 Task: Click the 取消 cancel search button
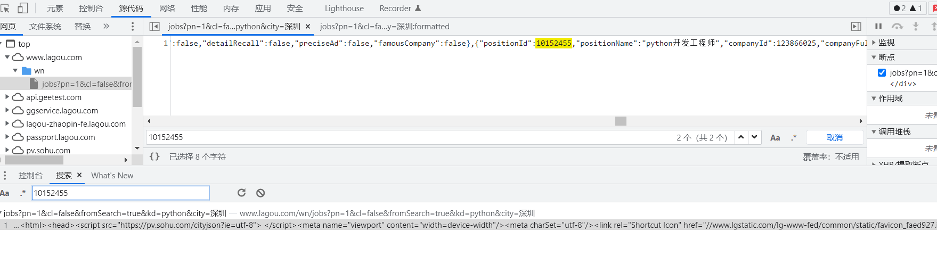point(835,137)
